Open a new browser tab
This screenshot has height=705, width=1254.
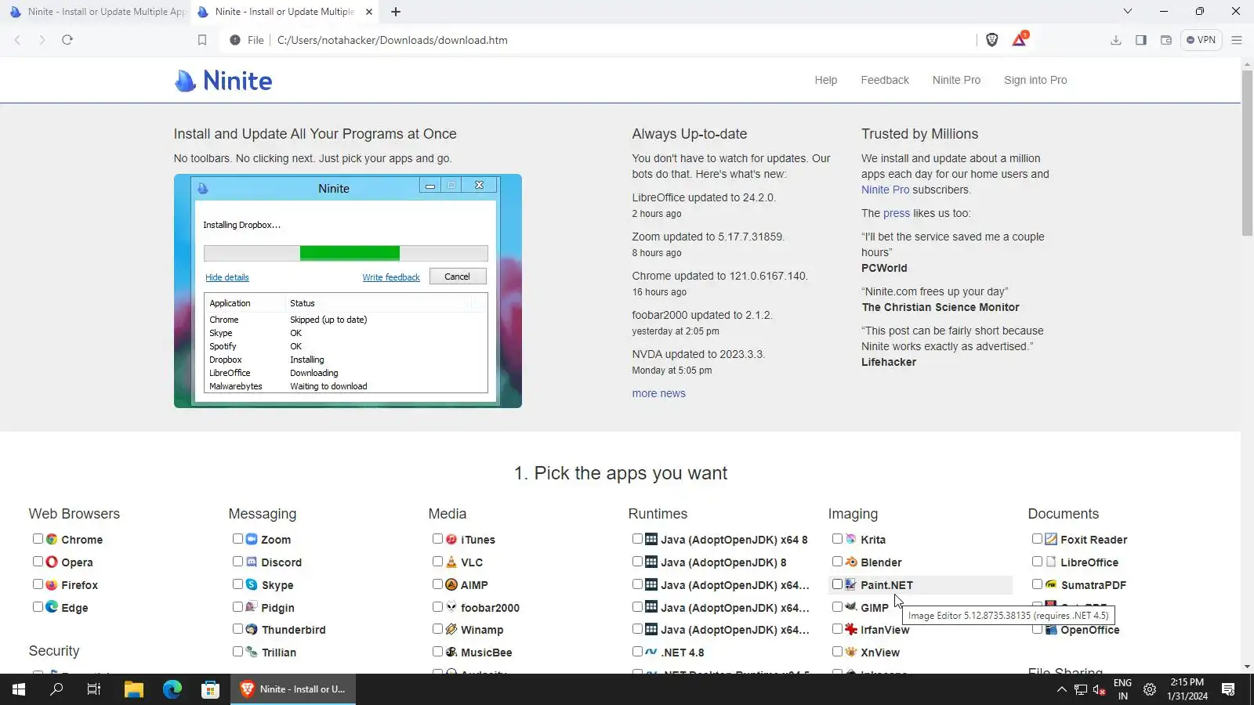point(396,12)
